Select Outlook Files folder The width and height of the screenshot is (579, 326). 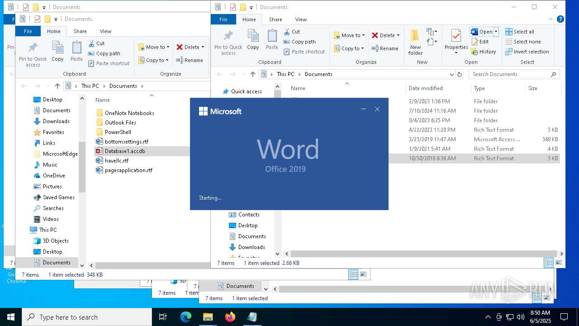coord(120,123)
